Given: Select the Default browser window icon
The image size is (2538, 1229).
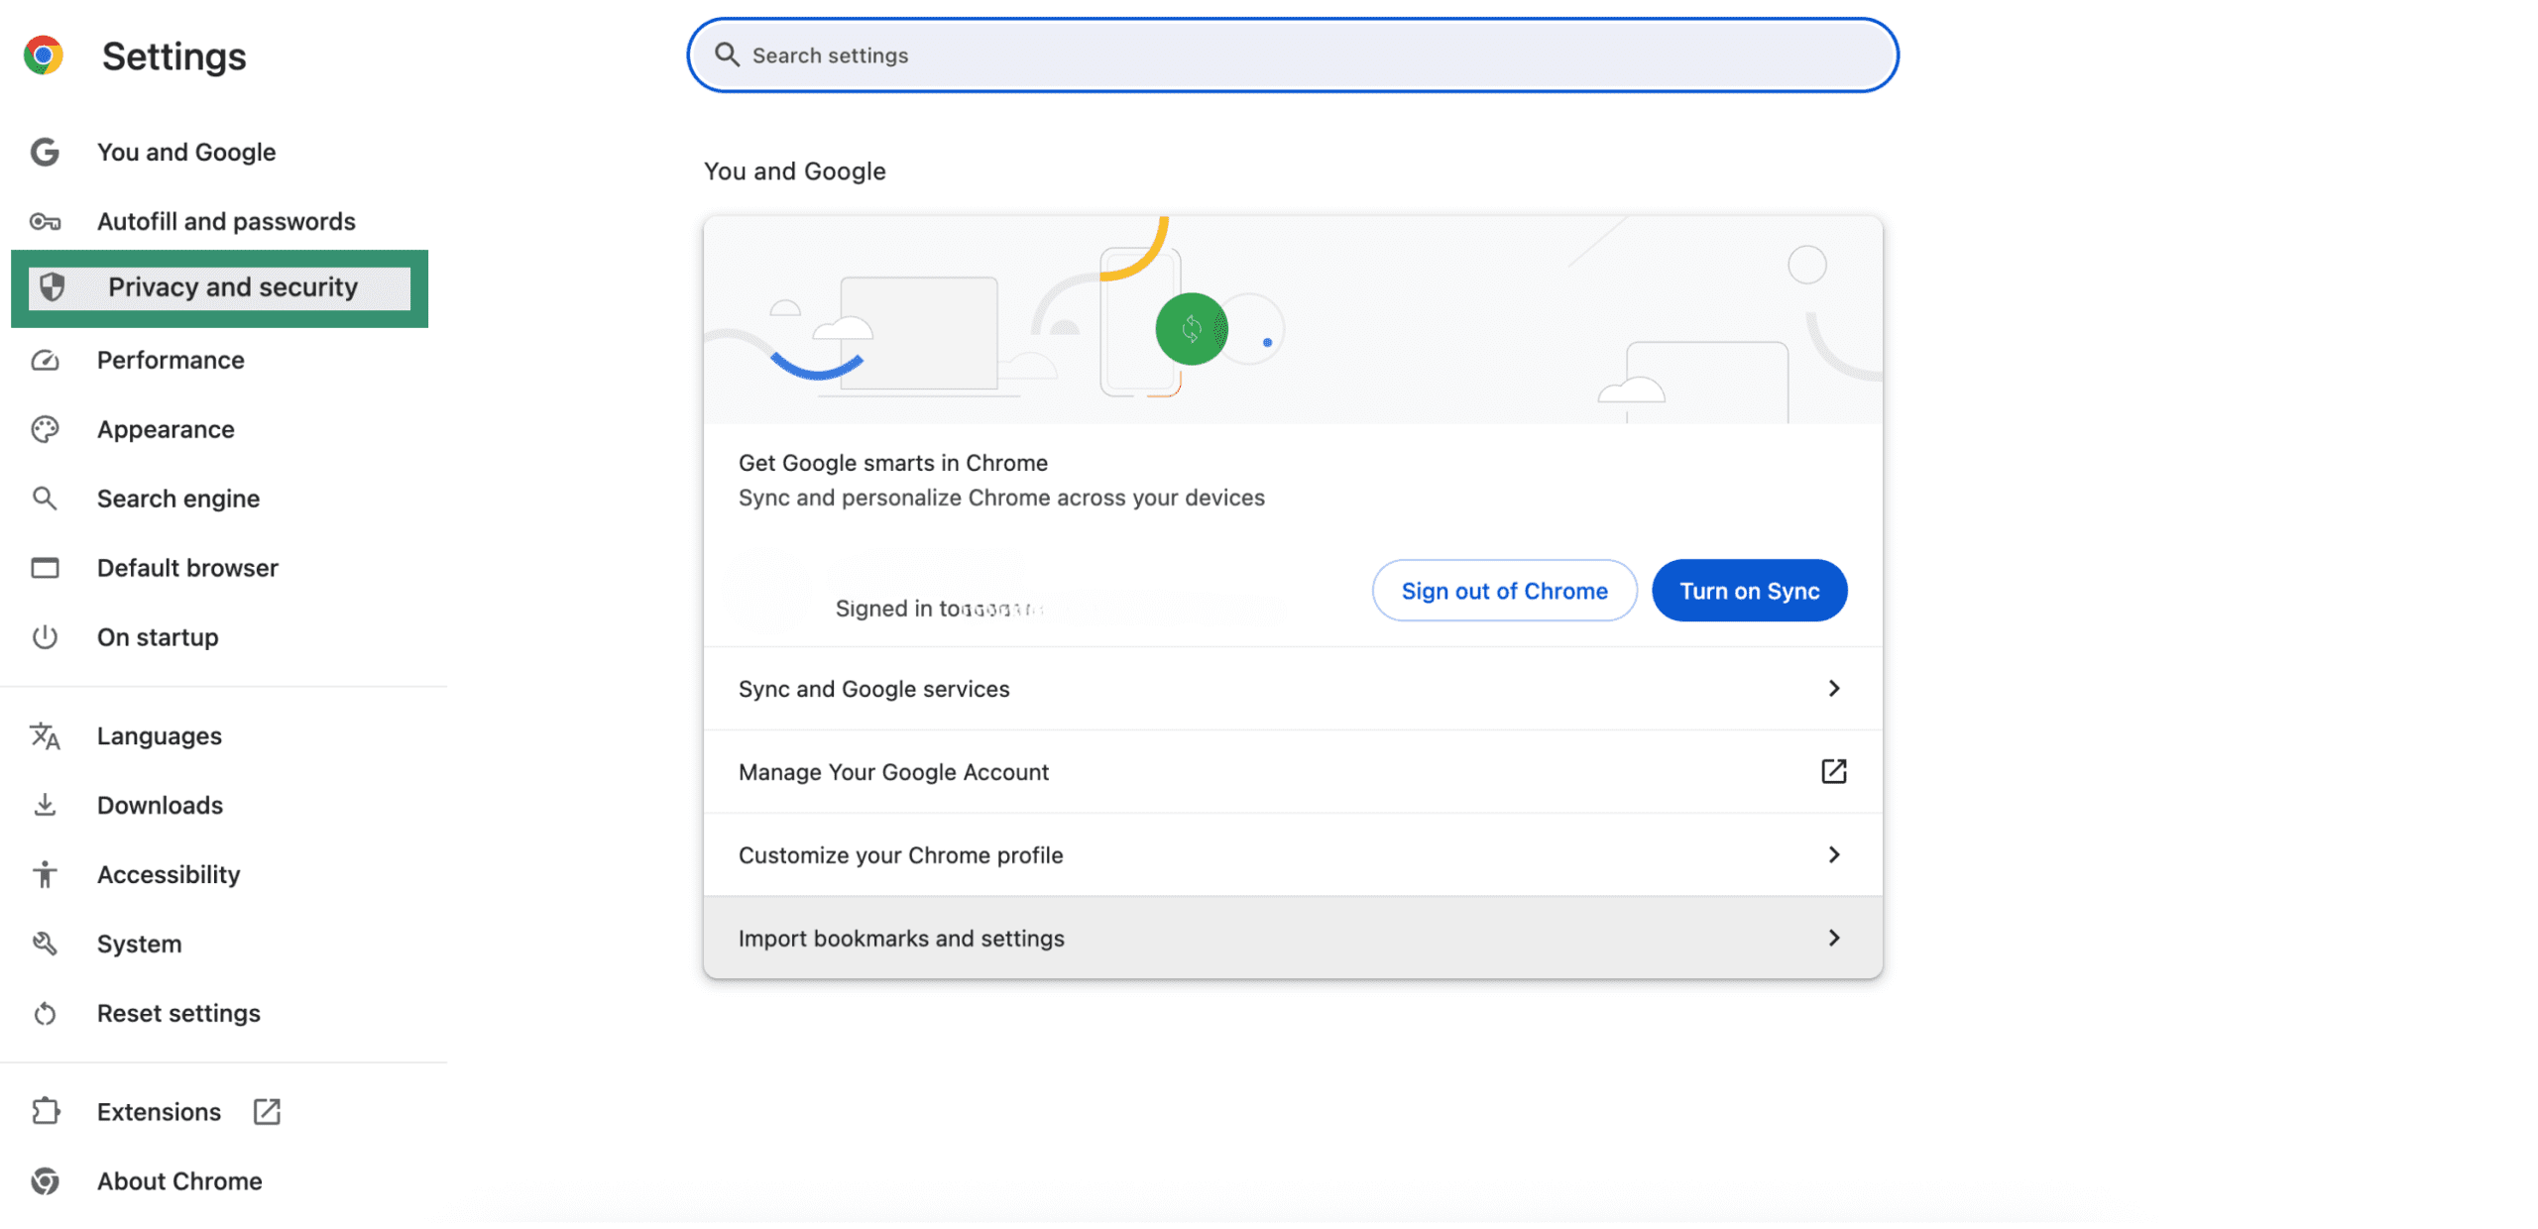Looking at the screenshot, I should (x=46, y=567).
